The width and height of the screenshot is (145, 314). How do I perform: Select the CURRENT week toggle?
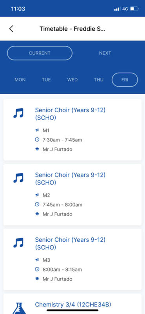pos(40,53)
